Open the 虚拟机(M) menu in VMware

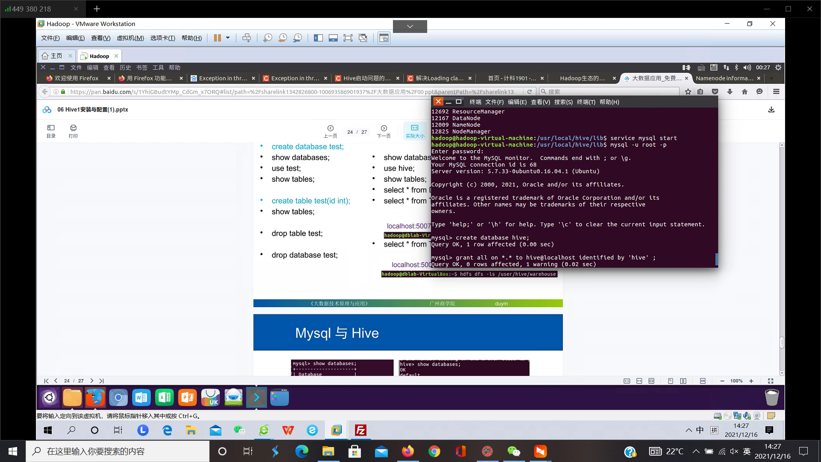pyautogui.click(x=130, y=38)
